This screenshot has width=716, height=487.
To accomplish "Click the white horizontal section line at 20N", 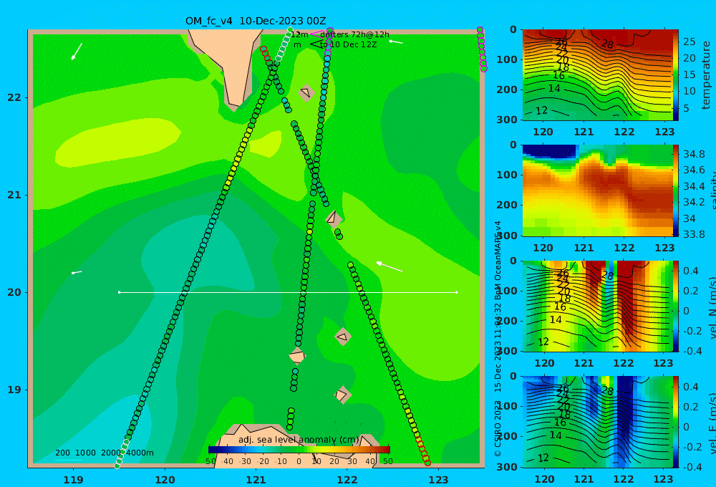I will coord(288,292).
